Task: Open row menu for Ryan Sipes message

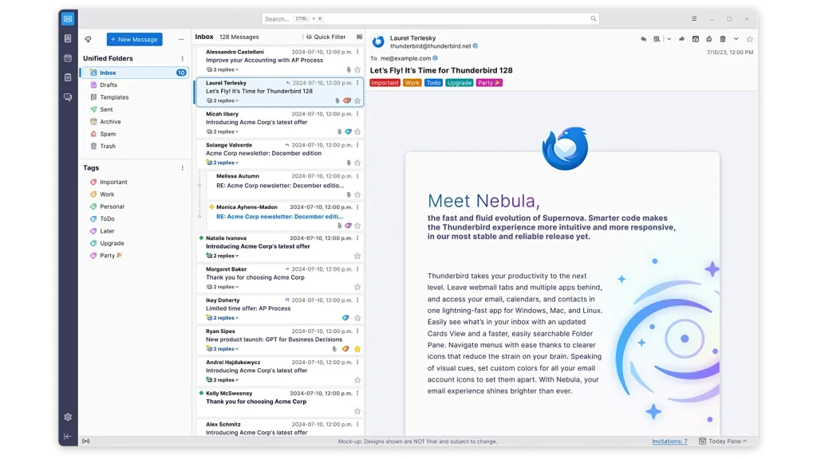Action: (357, 331)
